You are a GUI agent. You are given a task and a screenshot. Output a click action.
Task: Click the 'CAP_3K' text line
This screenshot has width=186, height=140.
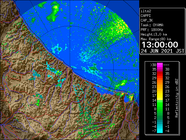[x=147, y=20]
